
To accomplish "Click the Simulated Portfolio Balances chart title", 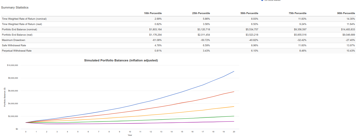I will 121,60.
